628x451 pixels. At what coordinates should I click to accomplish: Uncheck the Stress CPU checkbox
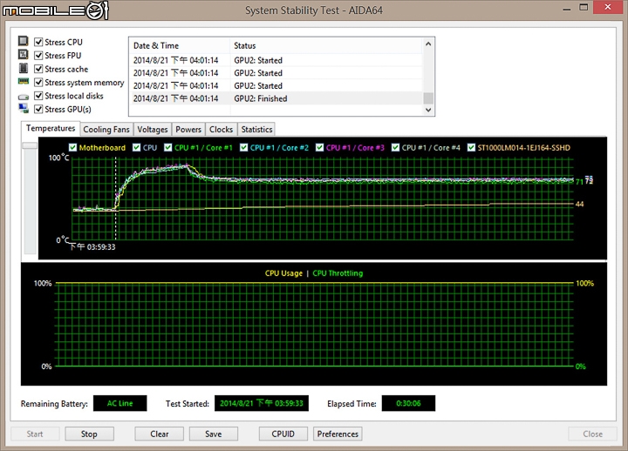[38, 42]
